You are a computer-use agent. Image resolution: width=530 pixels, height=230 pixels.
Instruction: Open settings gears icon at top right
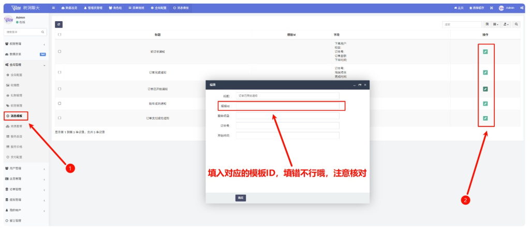(522, 8)
